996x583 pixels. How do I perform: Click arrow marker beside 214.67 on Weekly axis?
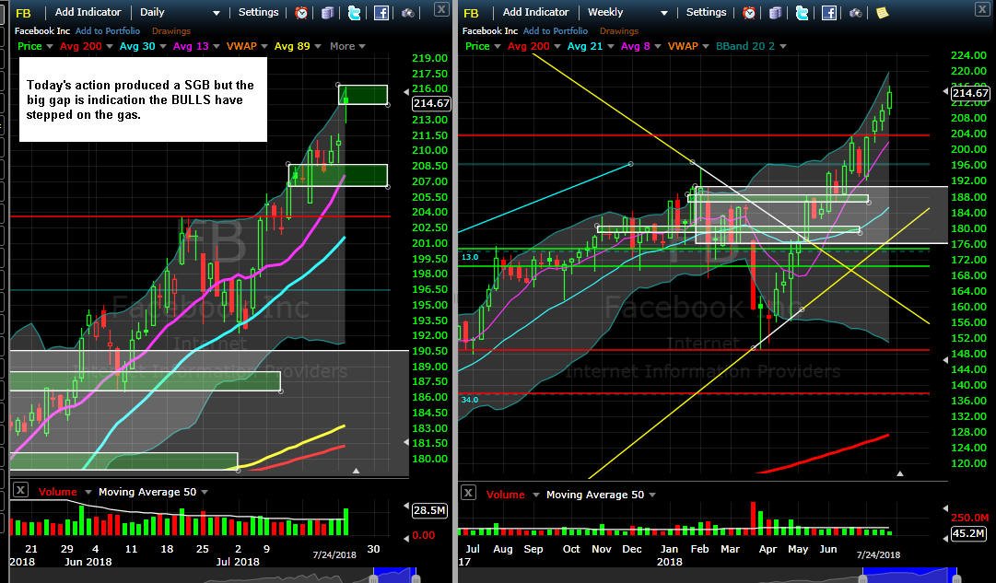(946, 92)
